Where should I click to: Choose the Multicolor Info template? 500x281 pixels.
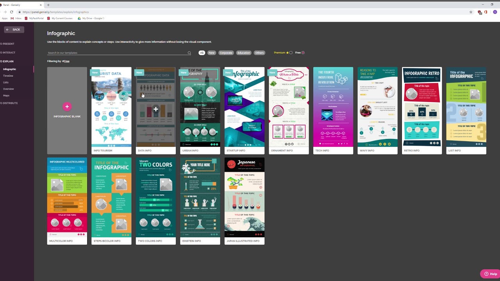pos(67,201)
